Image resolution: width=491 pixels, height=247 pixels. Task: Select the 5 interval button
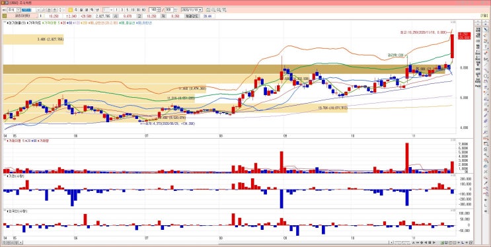pyautogui.click(x=127, y=10)
